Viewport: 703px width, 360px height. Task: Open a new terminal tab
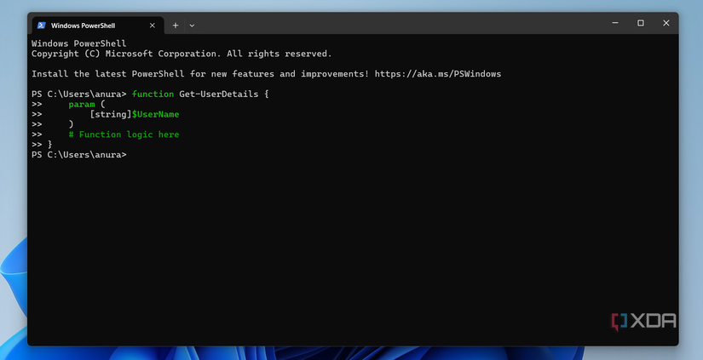(x=176, y=26)
